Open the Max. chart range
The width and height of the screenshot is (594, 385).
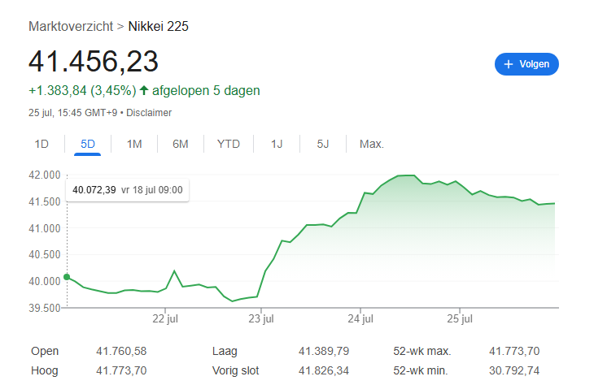pyautogui.click(x=372, y=145)
